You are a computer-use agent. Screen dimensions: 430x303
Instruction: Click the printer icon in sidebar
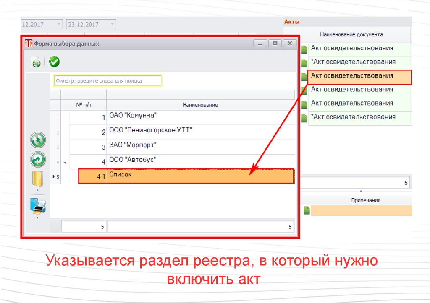click(x=38, y=206)
